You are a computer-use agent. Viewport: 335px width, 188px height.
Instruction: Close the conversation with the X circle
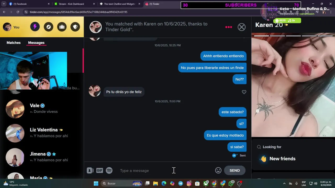tap(242, 27)
